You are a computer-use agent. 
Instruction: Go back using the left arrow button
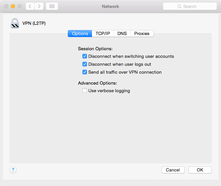30,6
